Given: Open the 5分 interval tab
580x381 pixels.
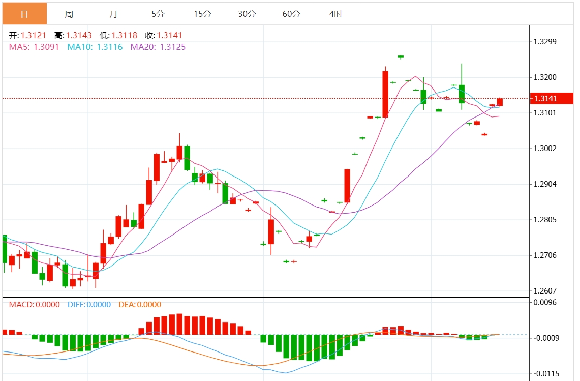Looking at the screenshot, I should pyautogui.click(x=158, y=14).
